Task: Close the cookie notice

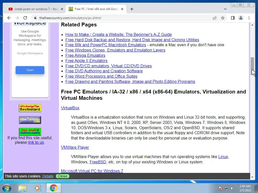Action: click(62, 176)
